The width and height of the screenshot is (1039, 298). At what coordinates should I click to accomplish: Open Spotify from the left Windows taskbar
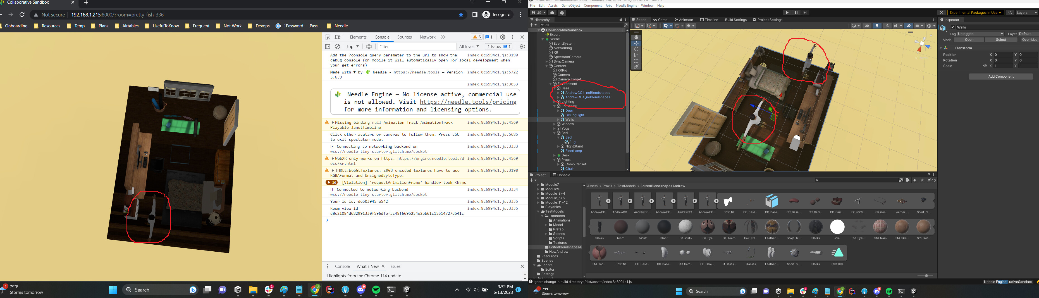[376, 290]
